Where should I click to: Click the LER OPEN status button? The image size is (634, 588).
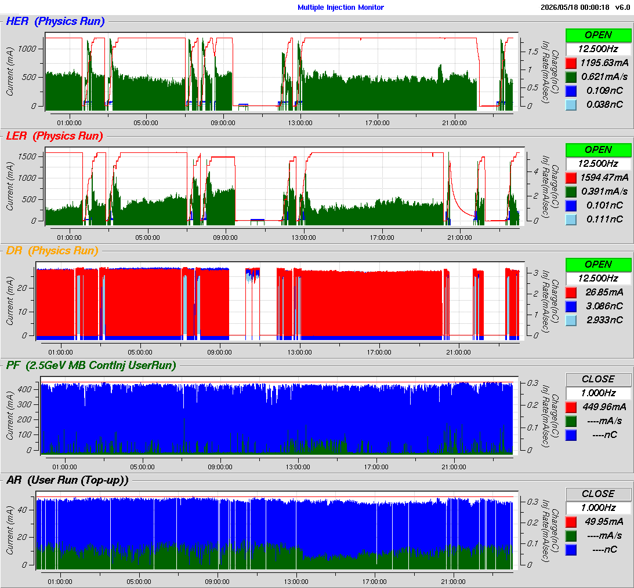pyautogui.click(x=599, y=150)
